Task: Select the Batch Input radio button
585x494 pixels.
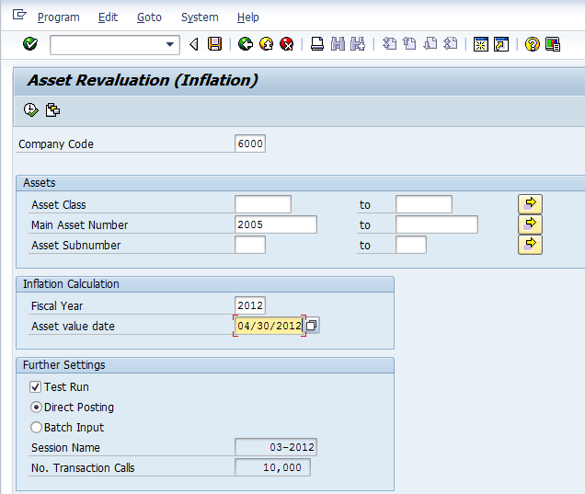Action: 37,428
